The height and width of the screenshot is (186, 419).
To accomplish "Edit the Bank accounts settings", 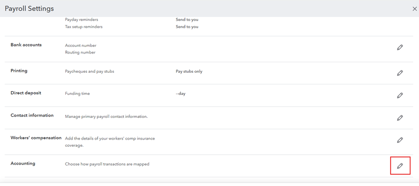I will (x=400, y=48).
